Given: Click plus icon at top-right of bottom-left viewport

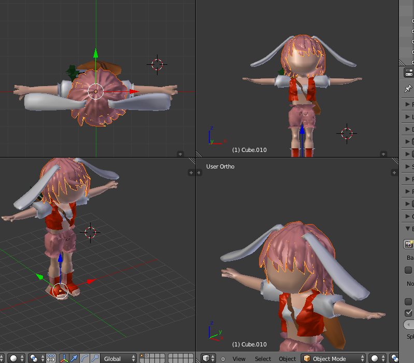Looking at the screenshot, I should [191, 173].
